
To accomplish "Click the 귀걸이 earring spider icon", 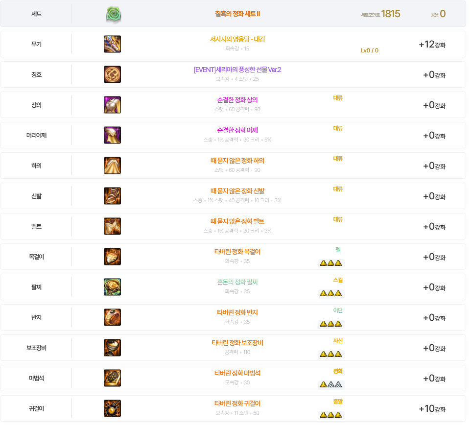I will point(112,408).
